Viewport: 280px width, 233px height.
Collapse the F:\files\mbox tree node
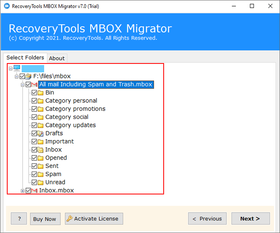pos(16,77)
